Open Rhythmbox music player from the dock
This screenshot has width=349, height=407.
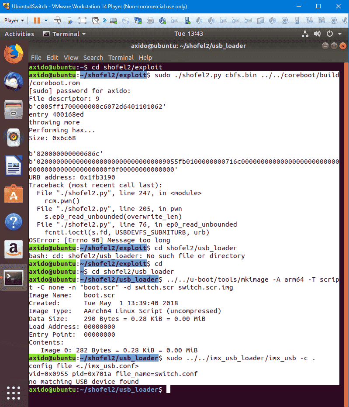pos(14,138)
